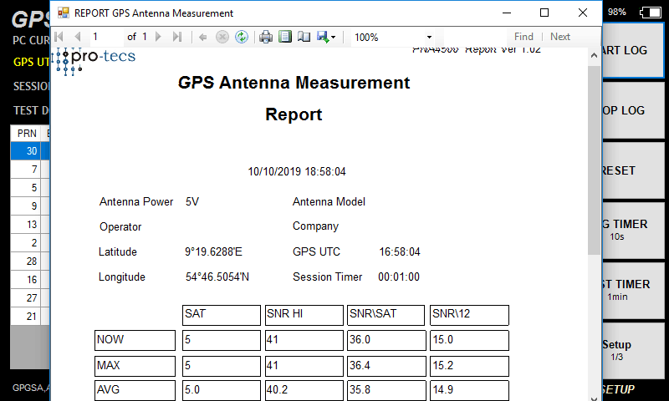669x401 pixels.
Task: Click the back to parent report arrow
Action: 202,37
